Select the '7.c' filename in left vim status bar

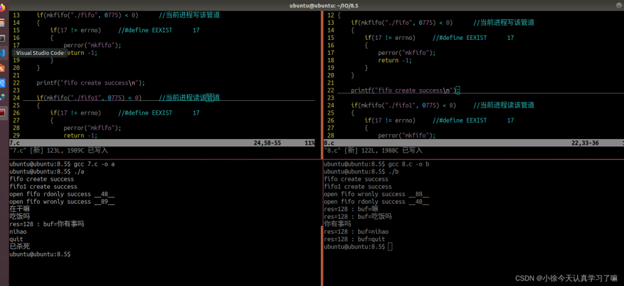pos(14,143)
